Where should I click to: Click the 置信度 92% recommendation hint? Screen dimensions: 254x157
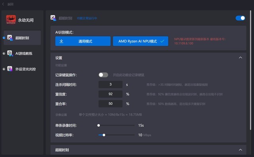point(185,94)
